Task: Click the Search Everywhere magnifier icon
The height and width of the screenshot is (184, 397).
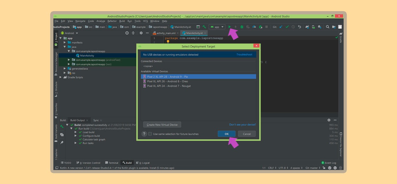Action: click(x=327, y=27)
